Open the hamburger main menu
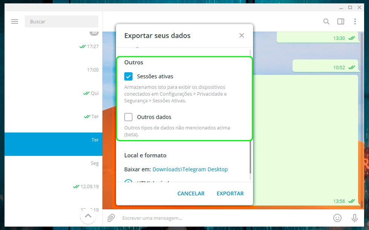The image size is (369, 230). point(15,21)
